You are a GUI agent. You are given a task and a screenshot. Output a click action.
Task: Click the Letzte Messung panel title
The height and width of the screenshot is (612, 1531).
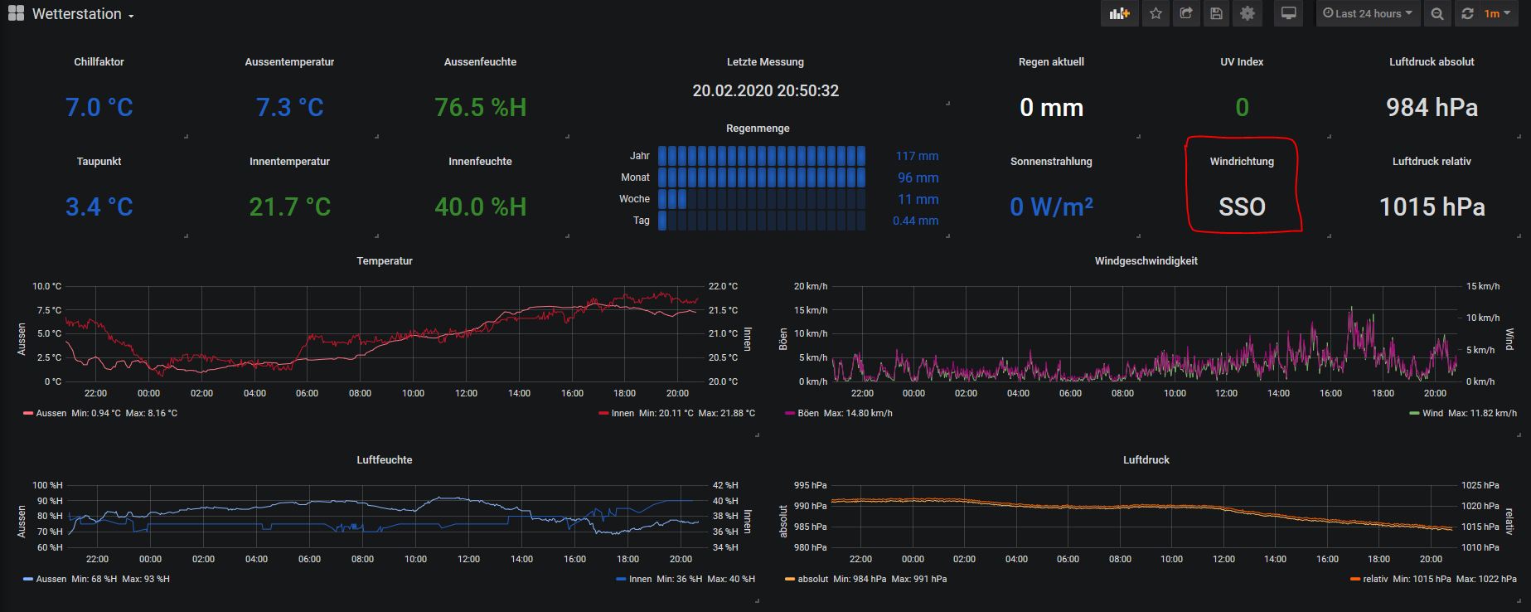click(765, 62)
